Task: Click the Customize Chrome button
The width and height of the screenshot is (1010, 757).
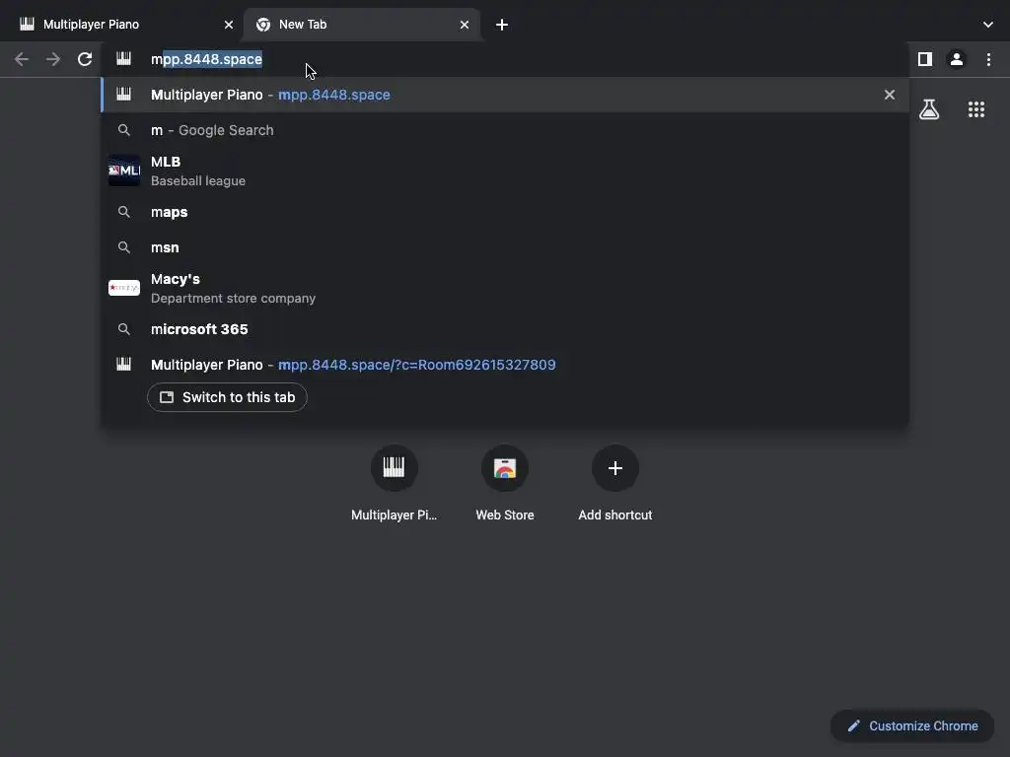Action: 912,726
